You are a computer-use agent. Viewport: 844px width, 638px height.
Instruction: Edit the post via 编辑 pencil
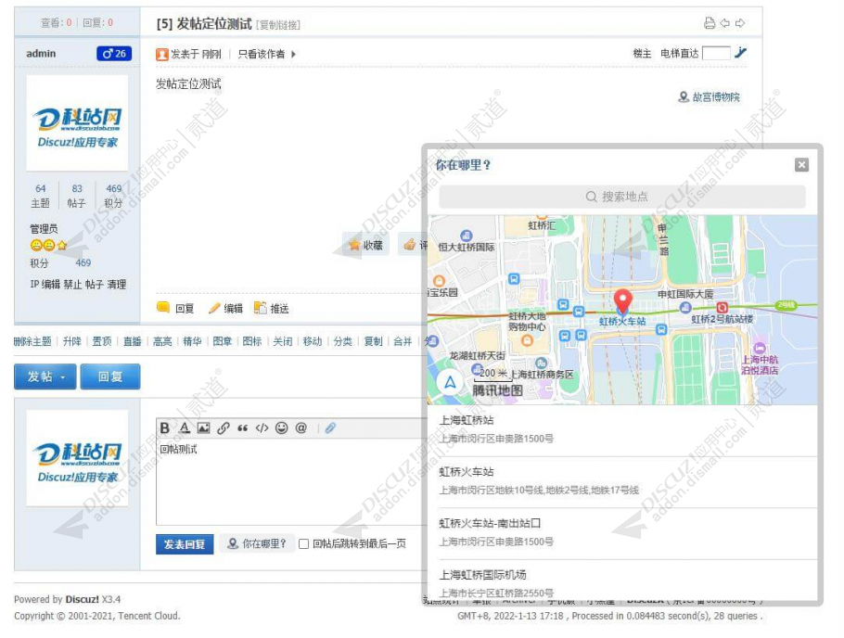pos(226,308)
